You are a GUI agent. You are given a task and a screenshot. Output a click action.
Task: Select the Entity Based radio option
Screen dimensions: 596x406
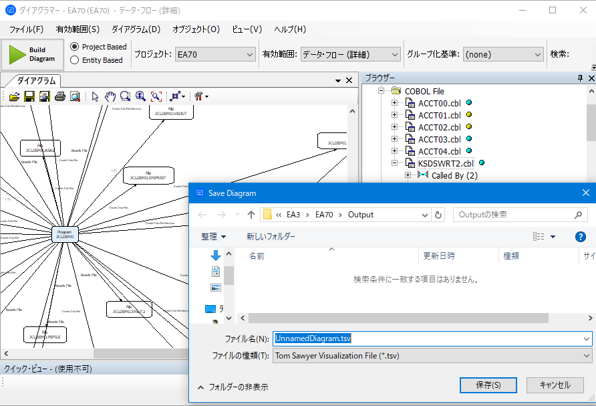coord(96,60)
